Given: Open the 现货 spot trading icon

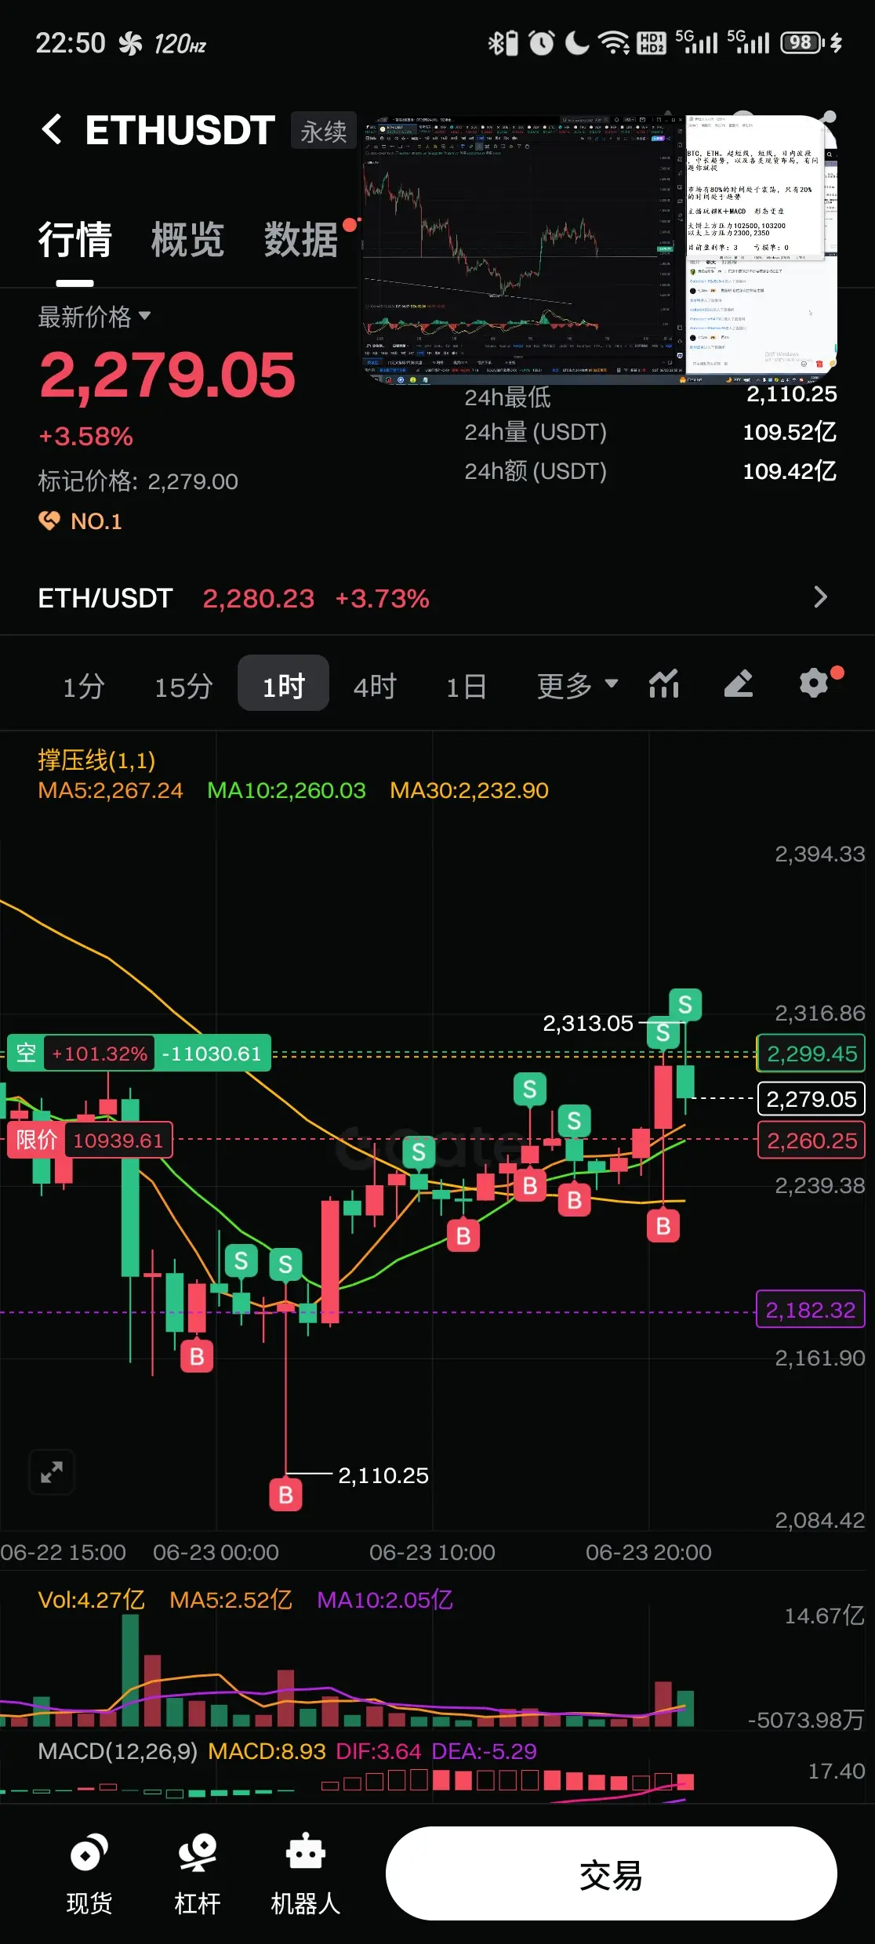Looking at the screenshot, I should click(x=89, y=1875).
